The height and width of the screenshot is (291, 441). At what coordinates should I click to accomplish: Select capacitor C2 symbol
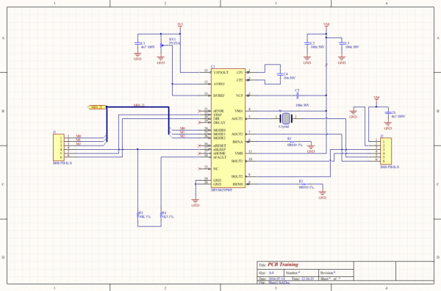[307, 43]
